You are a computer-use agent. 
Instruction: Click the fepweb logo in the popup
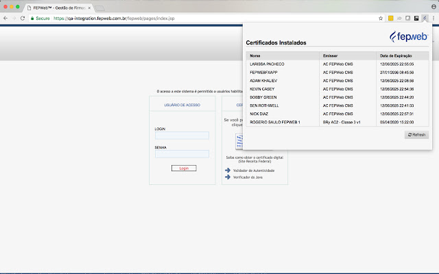pos(409,36)
